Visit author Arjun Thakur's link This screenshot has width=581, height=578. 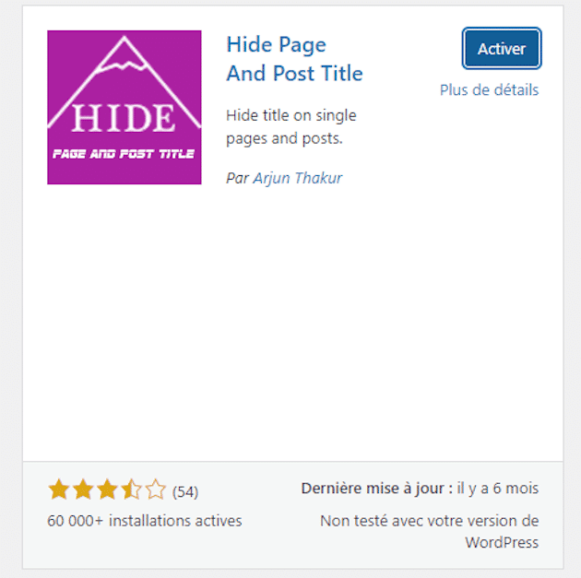(297, 178)
